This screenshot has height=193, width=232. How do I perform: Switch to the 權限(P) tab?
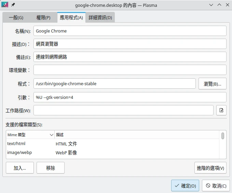tap(43, 18)
